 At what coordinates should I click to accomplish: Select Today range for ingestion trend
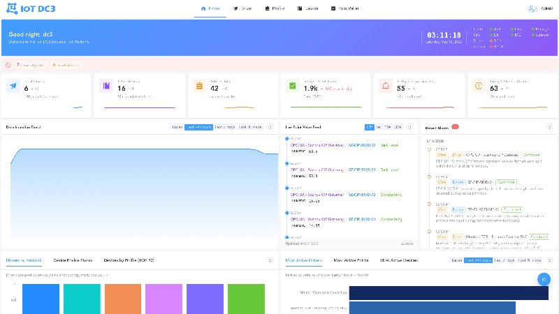177,127
